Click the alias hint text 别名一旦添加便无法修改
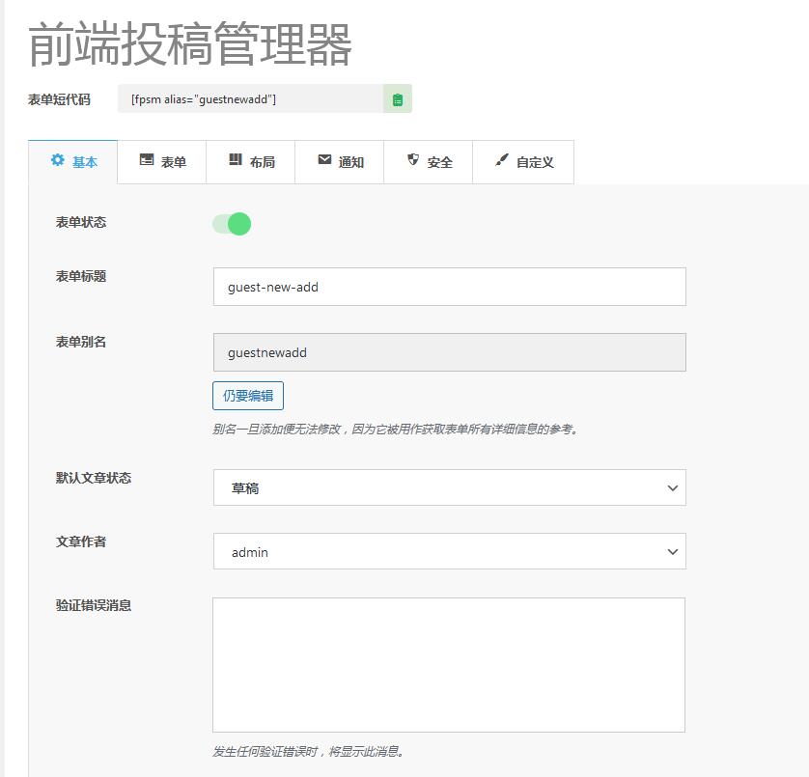 [x=276, y=430]
